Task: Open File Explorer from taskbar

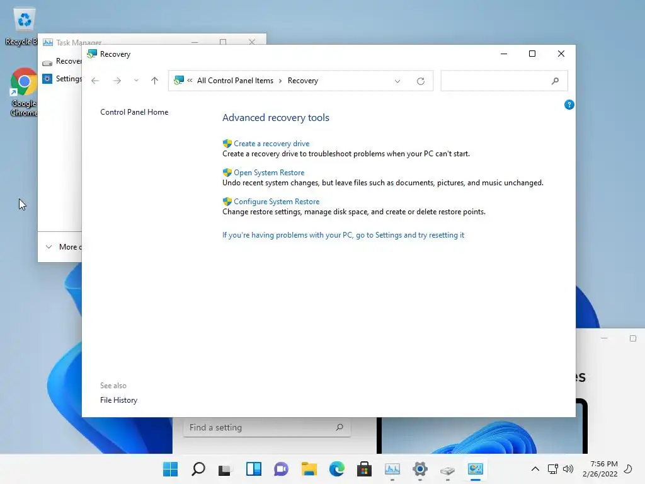Action: click(309, 469)
